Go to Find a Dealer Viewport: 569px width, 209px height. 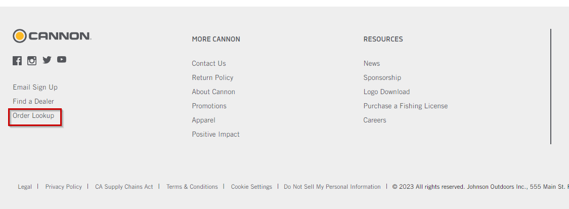pyautogui.click(x=33, y=102)
